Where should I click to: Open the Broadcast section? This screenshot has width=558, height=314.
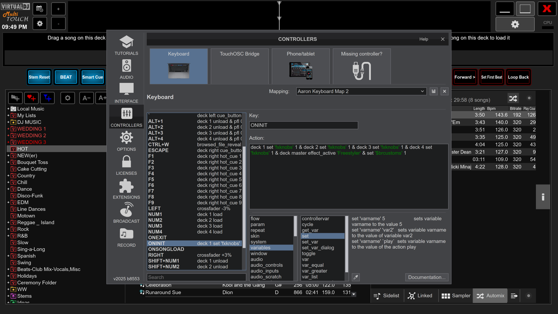click(126, 213)
